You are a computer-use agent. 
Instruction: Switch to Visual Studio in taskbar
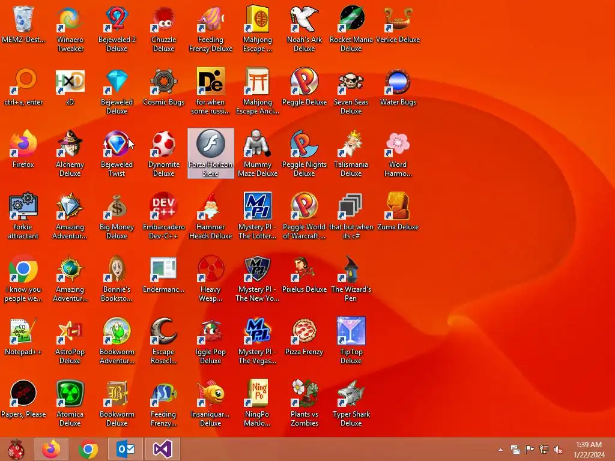click(163, 449)
